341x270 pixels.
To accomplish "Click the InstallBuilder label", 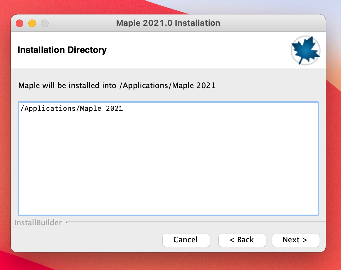I will coord(38,223).
